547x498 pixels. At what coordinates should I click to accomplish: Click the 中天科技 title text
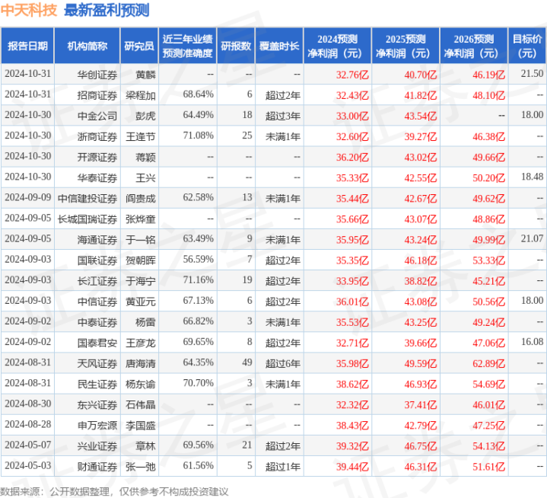(29, 10)
